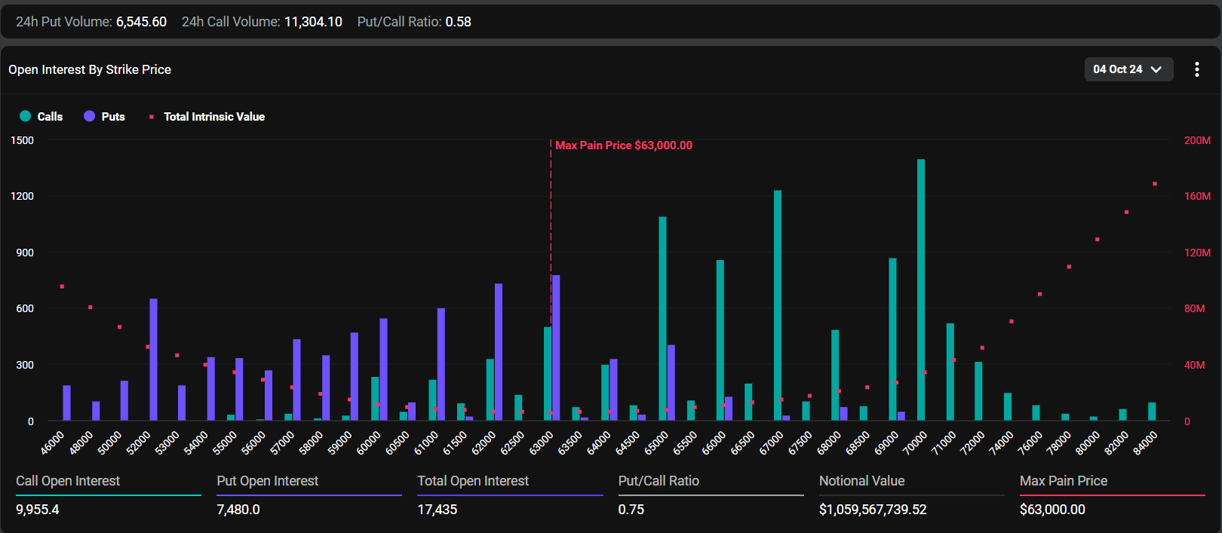This screenshot has width=1222, height=533.
Task: Open the 04 Oct 24 expiry dropdown
Action: (1128, 69)
